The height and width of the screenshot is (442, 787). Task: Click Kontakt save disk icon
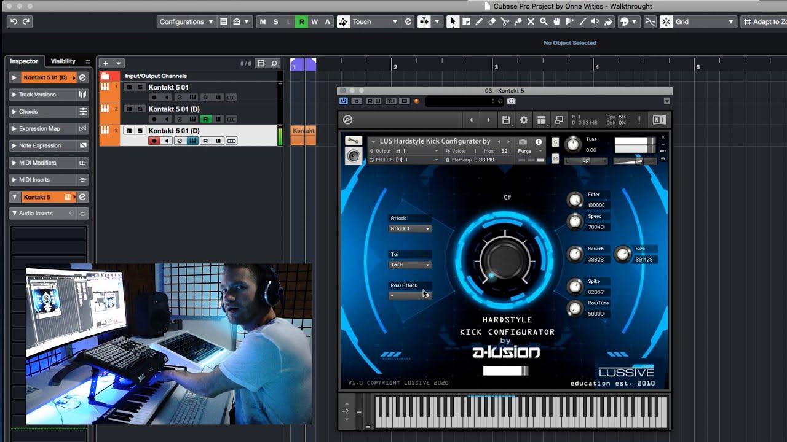coord(506,120)
